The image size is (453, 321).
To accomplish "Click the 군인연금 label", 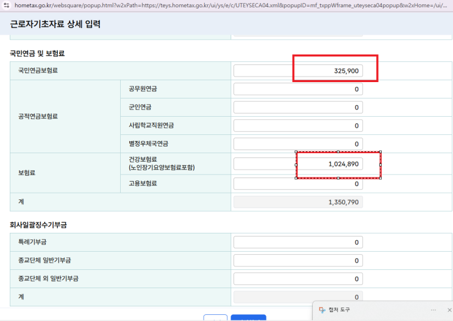I will click(x=140, y=107).
